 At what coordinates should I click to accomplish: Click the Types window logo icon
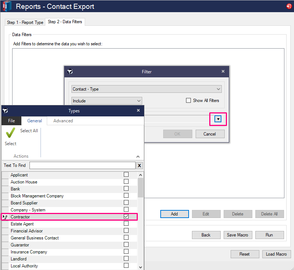click(6, 111)
